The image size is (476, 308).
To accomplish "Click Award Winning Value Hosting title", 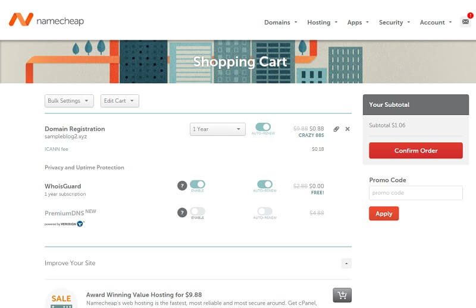I will [144, 295].
